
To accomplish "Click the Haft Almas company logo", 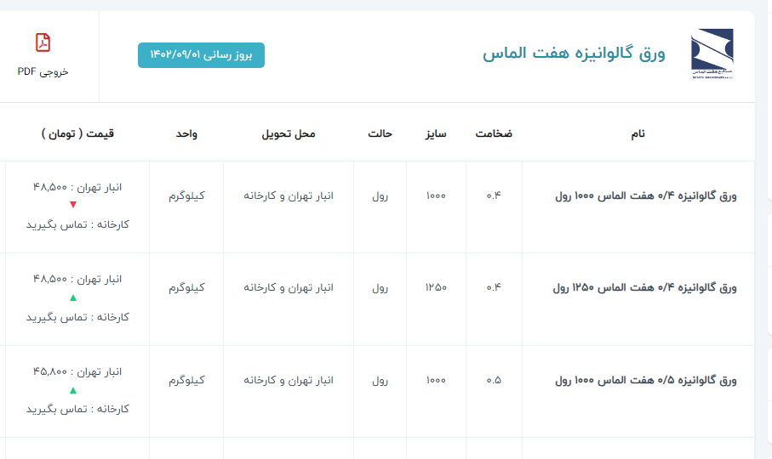I will click(x=711, y=54).
